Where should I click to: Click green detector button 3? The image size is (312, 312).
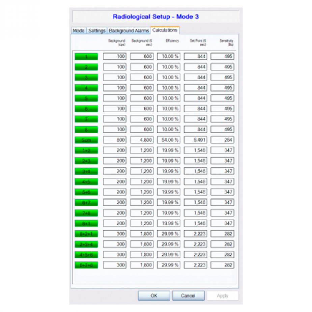click(x=86, y=77)
